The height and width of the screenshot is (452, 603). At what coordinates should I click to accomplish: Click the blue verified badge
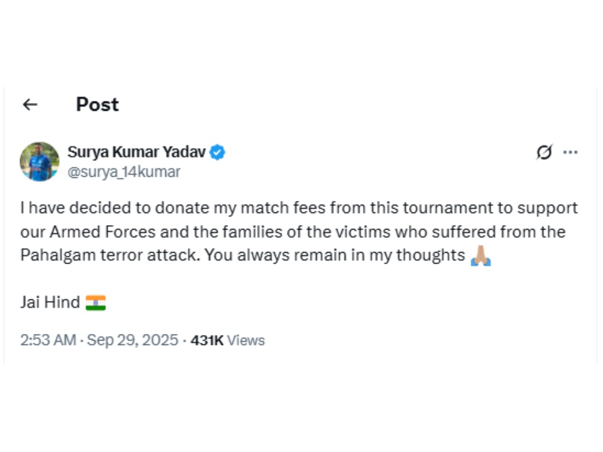click(x=217, y=152)
